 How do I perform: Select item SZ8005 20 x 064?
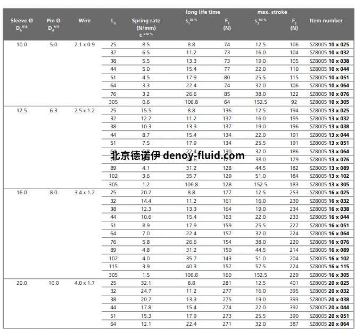click(x=329, y=324)
